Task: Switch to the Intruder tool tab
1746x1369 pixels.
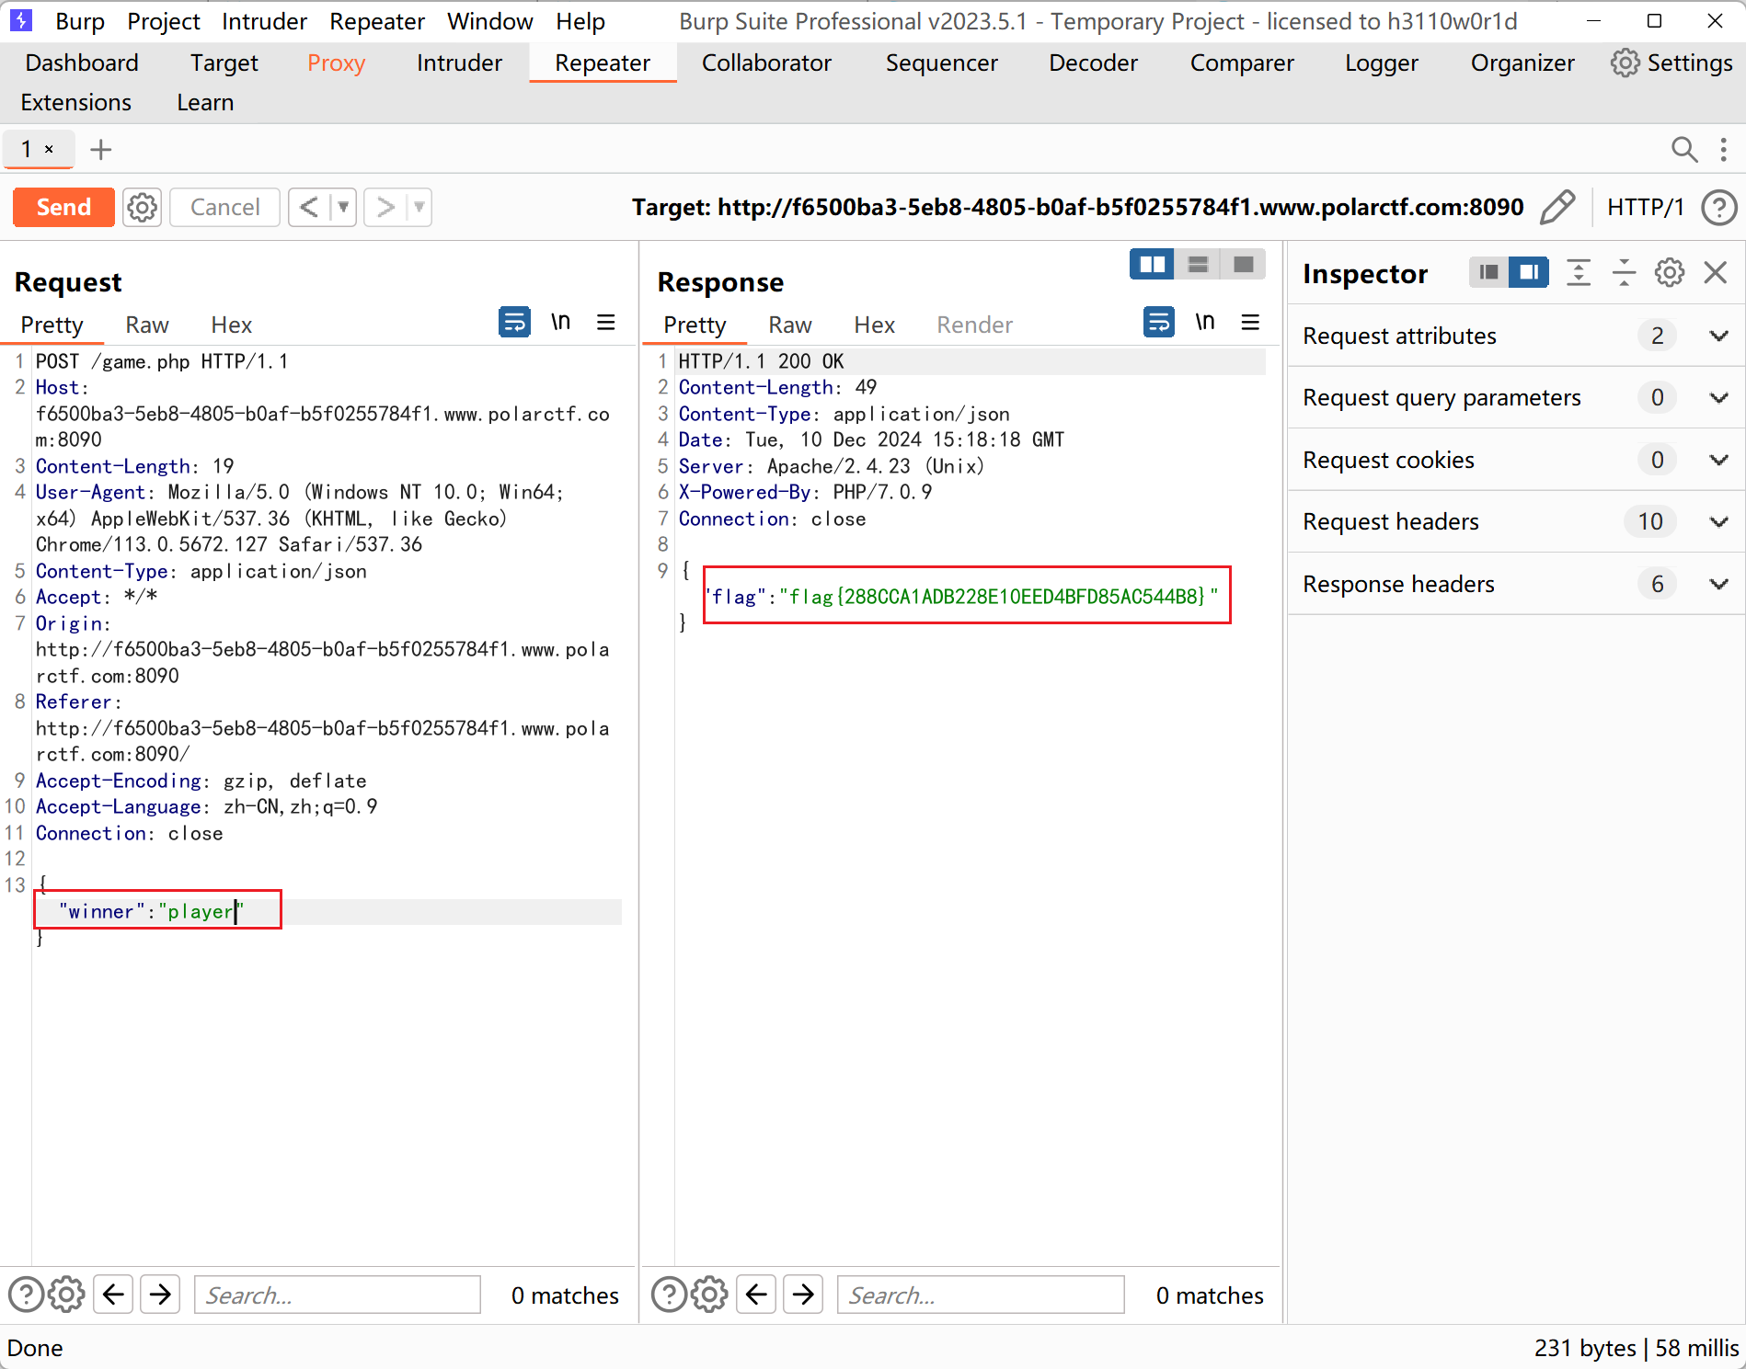Action: click(x=459, y=63)
